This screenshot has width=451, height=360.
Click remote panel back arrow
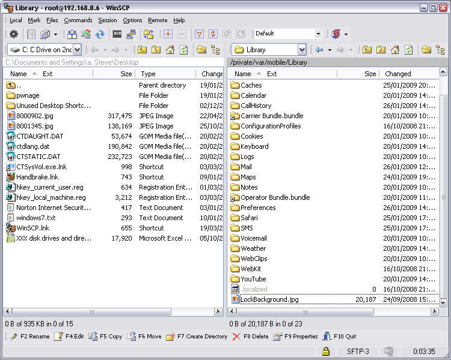click(x=319, y=50)
